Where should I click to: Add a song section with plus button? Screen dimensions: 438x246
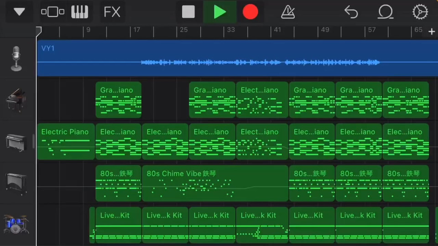(x=432, y=31)
